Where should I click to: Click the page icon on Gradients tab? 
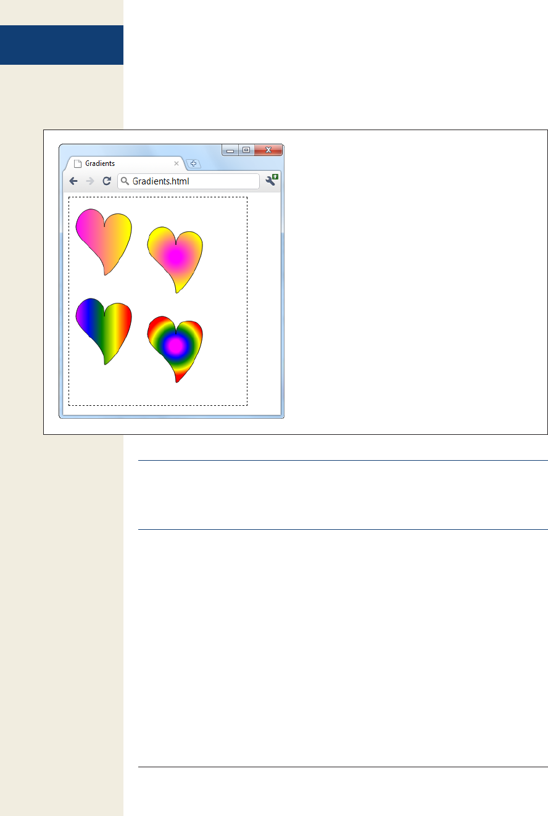[78, 163]
